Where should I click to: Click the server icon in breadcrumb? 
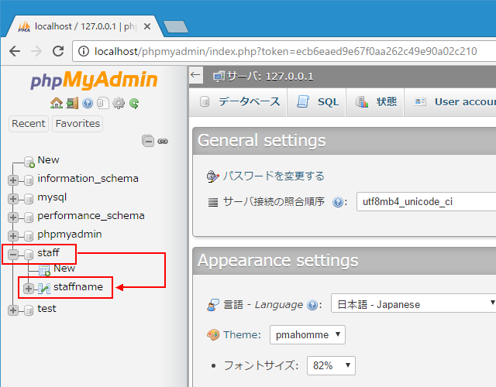click(x=219, y=77)
